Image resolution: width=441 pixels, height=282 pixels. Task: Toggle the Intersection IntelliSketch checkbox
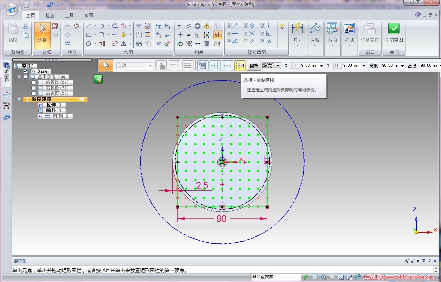click(246, 33)
